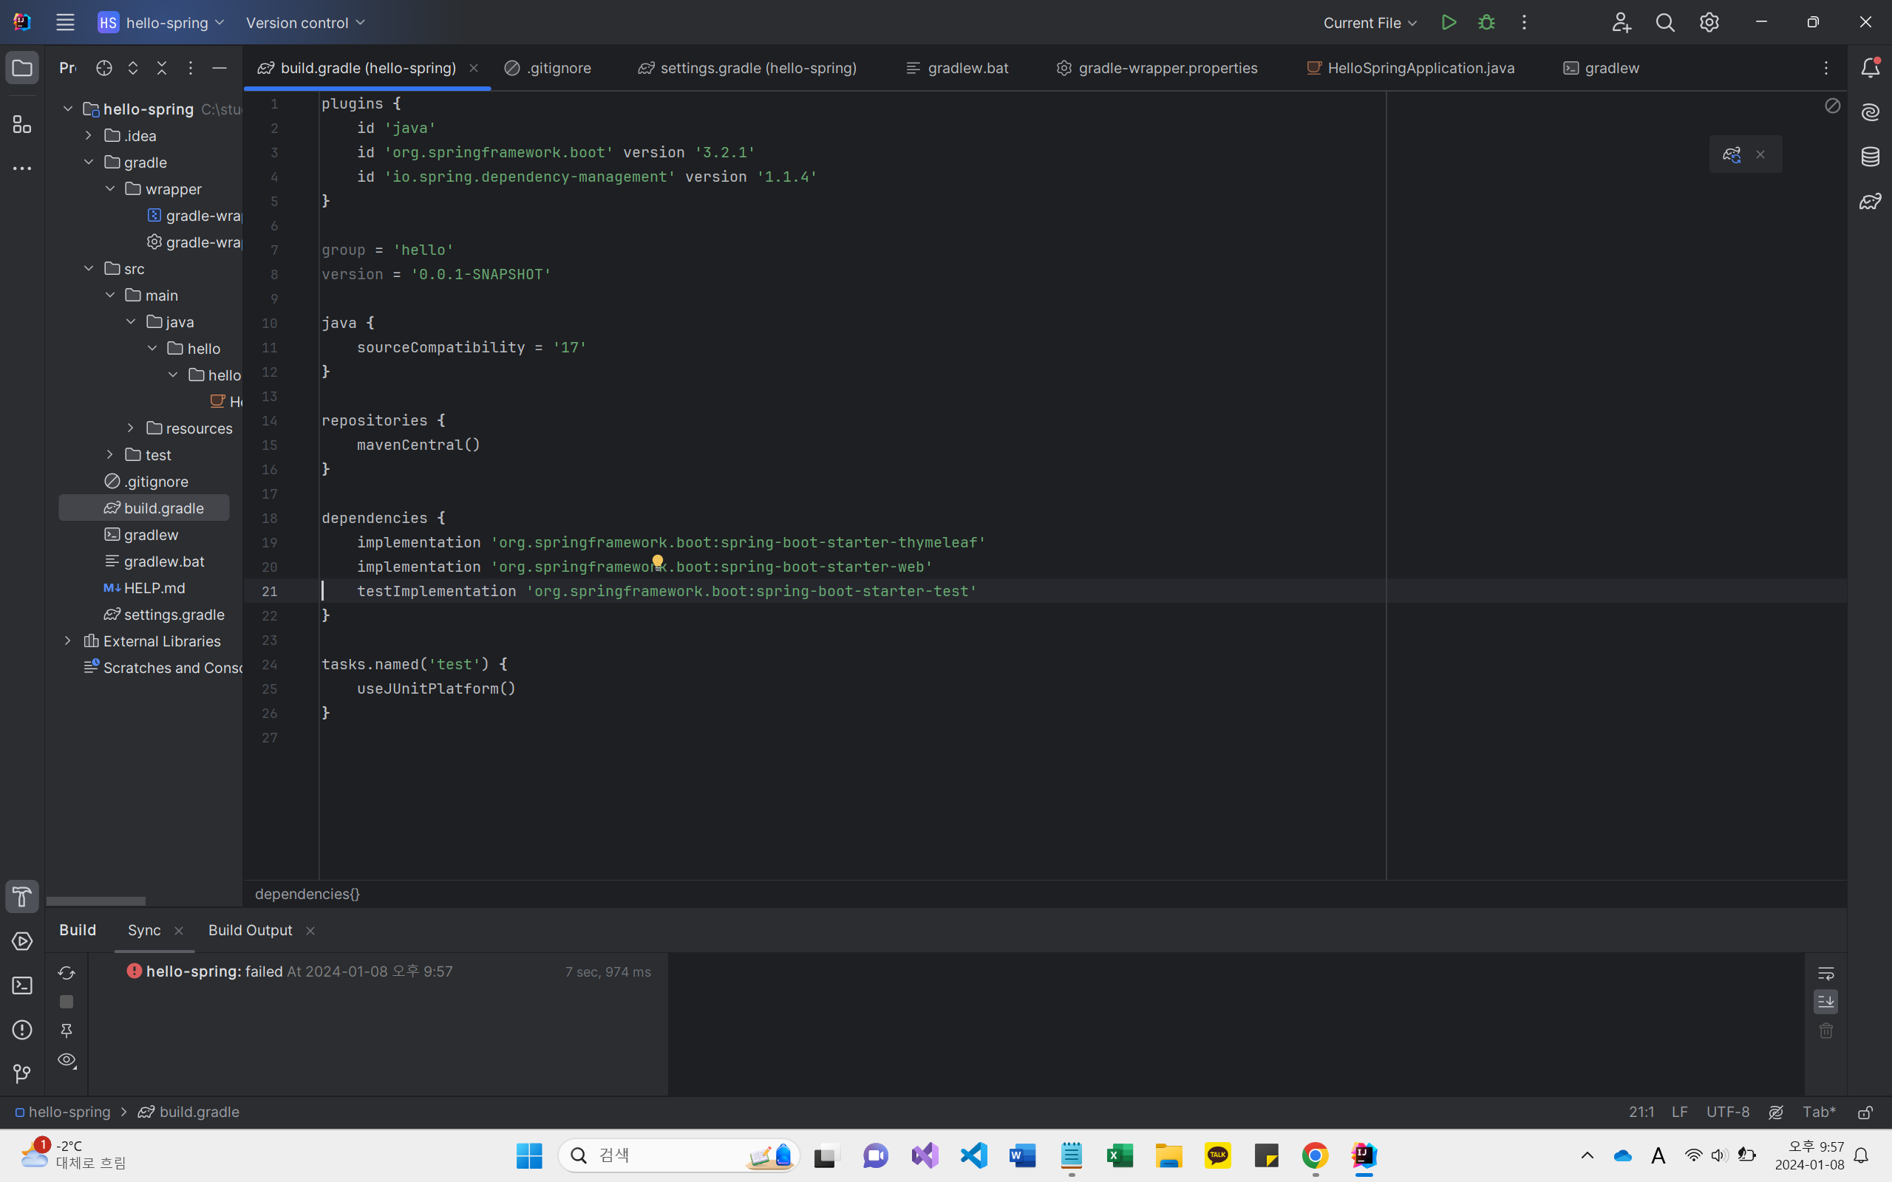Expand External Libraries node
The image size is (1892, 1182).
click(67, 640)
